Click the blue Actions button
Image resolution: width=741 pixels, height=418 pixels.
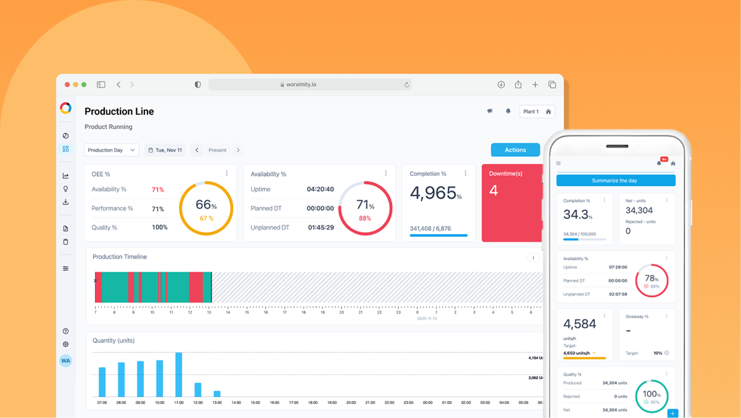coord(516,150)
